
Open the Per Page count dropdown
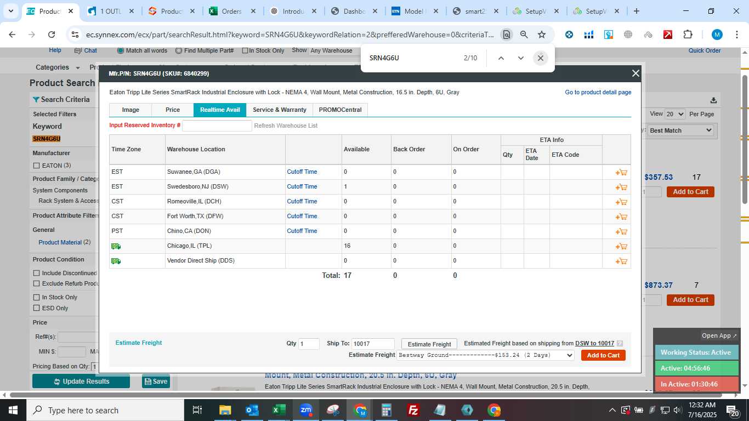(675, 114)
